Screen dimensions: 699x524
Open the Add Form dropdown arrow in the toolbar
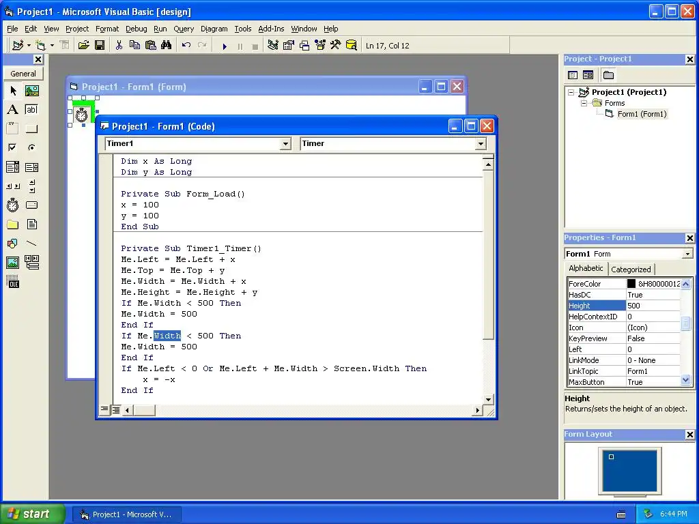tap(52, 45)
